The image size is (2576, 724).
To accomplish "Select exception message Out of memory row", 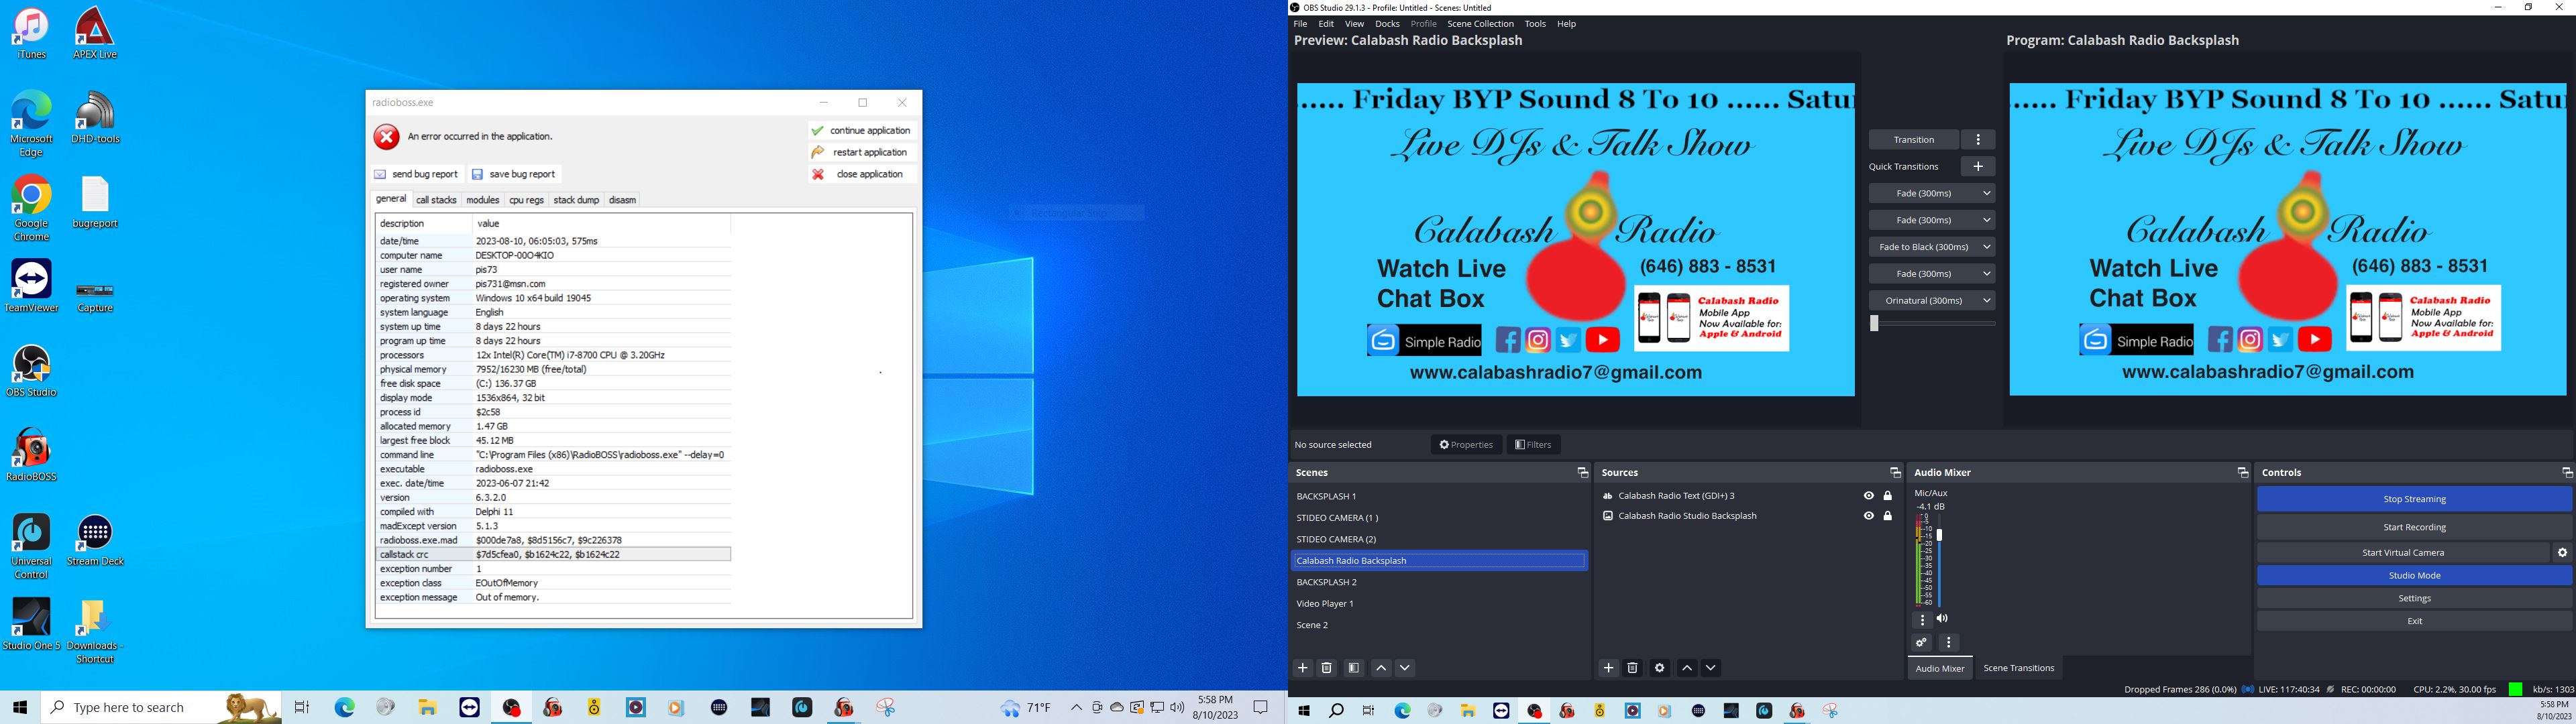I will (x=553, y=598).
